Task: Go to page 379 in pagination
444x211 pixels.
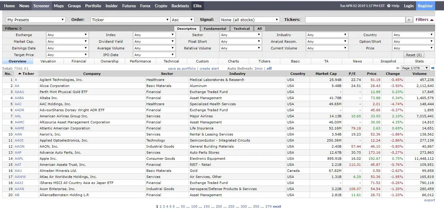Action: point(268,206)
